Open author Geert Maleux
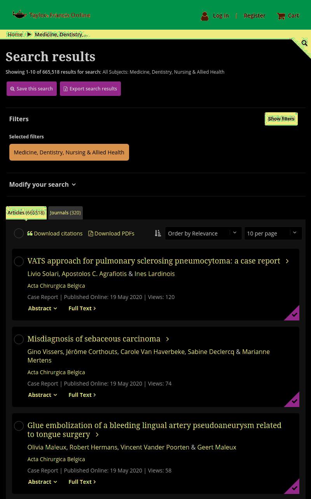The height and width of the screenshot is (499, 311). (x=217, y=447)
